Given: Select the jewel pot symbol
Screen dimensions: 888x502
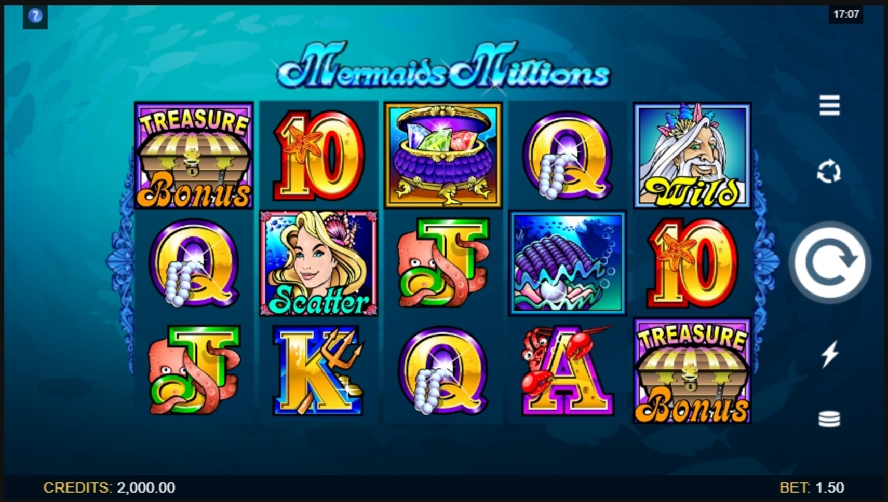Looking at the screenshot, I should (x=443, y=155).
